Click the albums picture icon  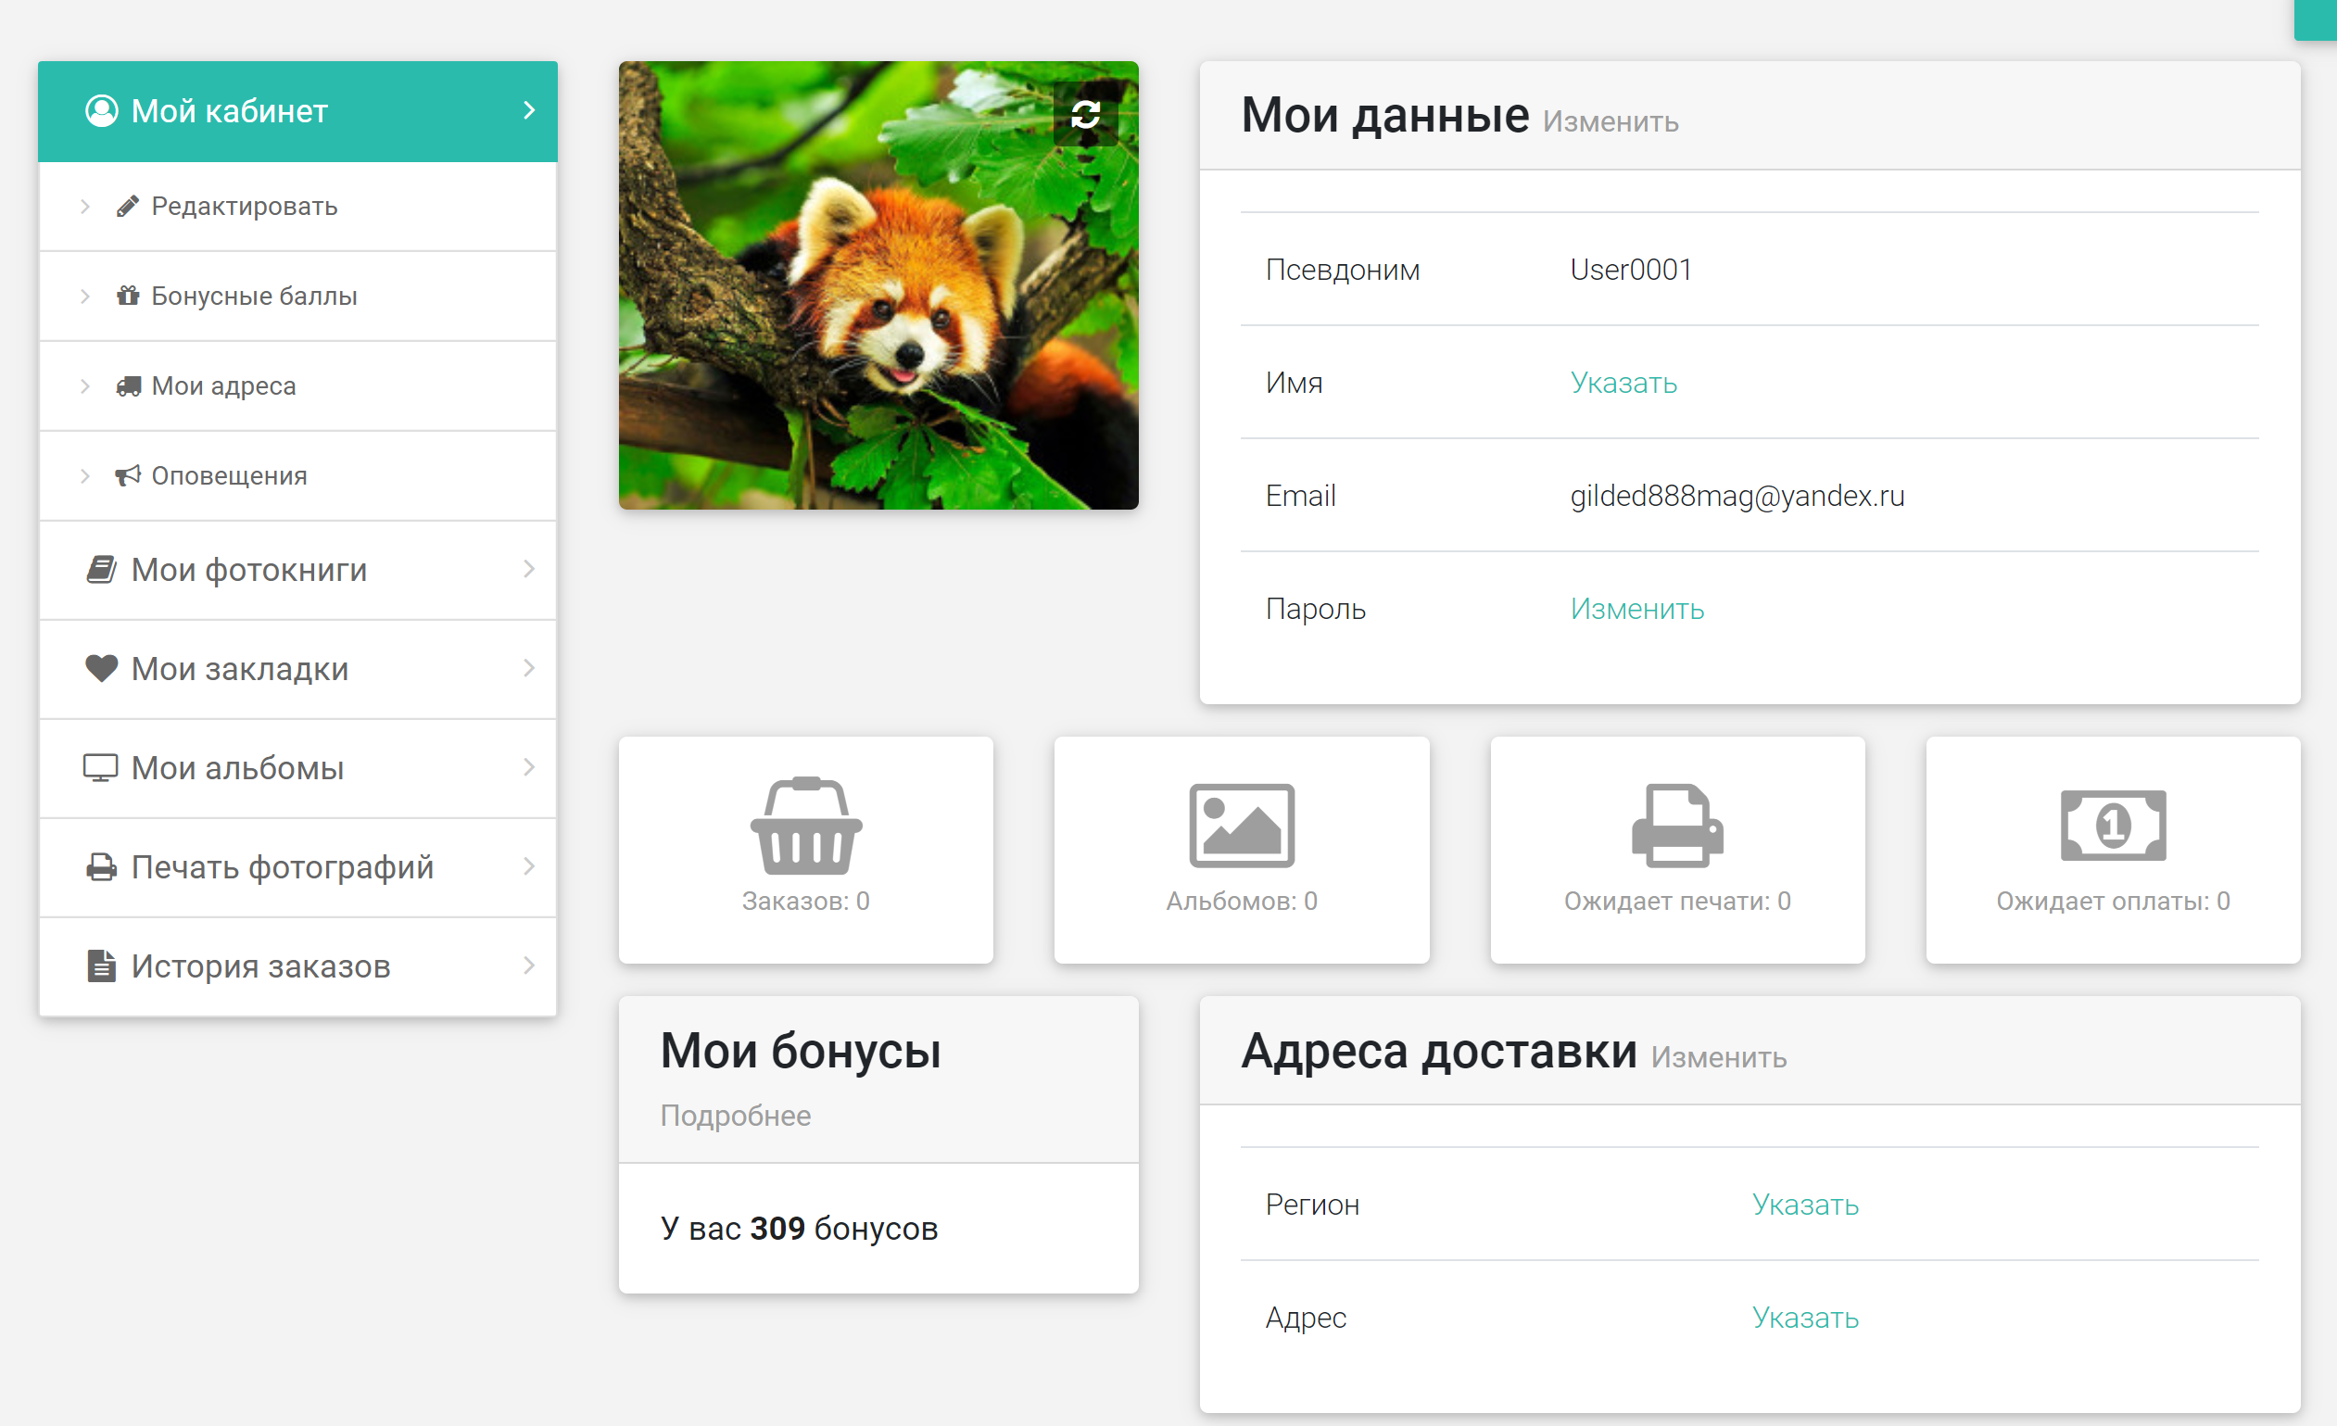coord(1241,825)
